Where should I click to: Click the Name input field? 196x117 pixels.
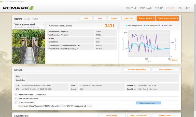coord(102,76)
